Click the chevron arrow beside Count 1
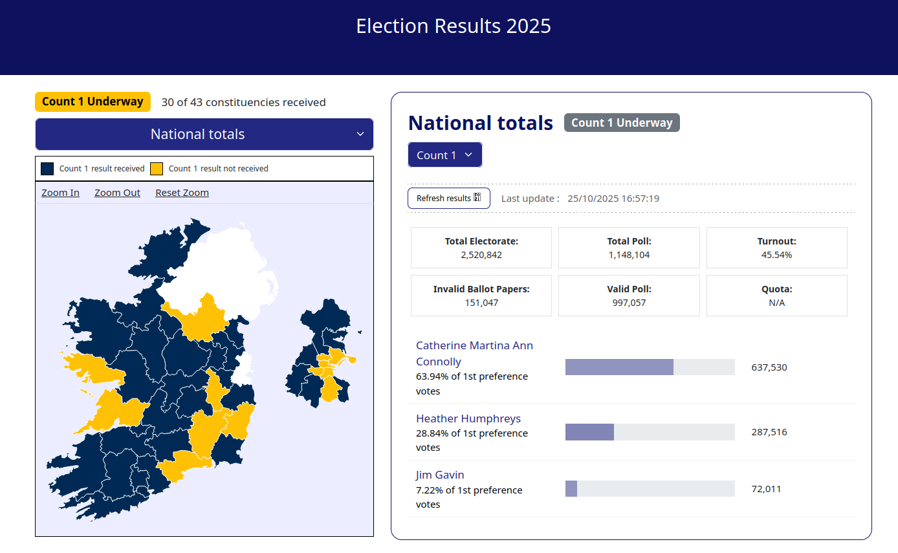 tap(469, 155)
